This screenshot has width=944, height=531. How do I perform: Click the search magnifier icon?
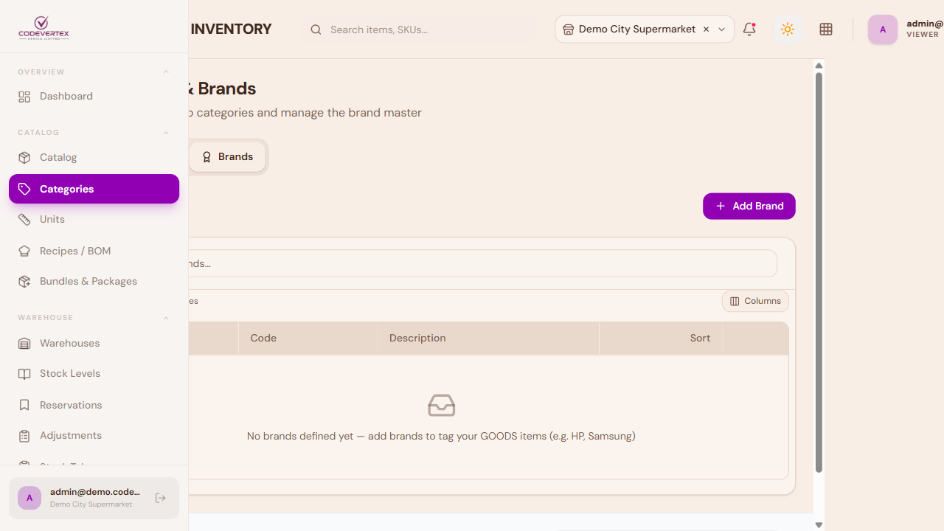316,29
